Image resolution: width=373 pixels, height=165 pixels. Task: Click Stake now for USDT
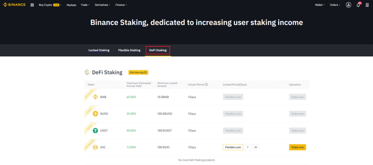click(298, 130)
